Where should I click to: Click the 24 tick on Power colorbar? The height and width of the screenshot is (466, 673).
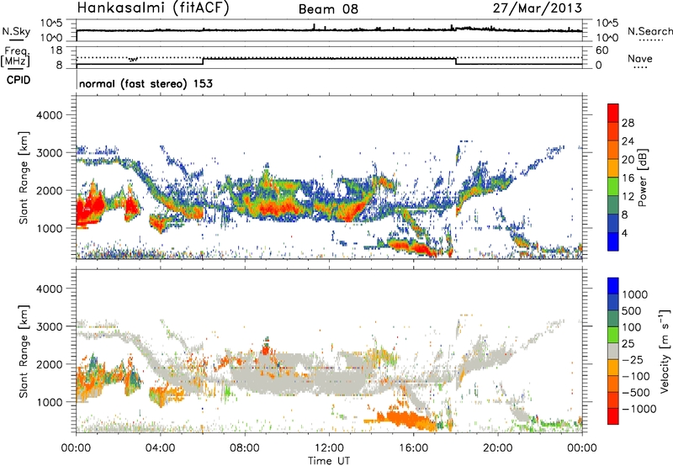coord(628,141)
